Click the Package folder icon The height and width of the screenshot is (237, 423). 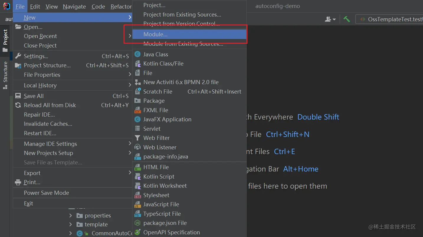tap(137, 101)
